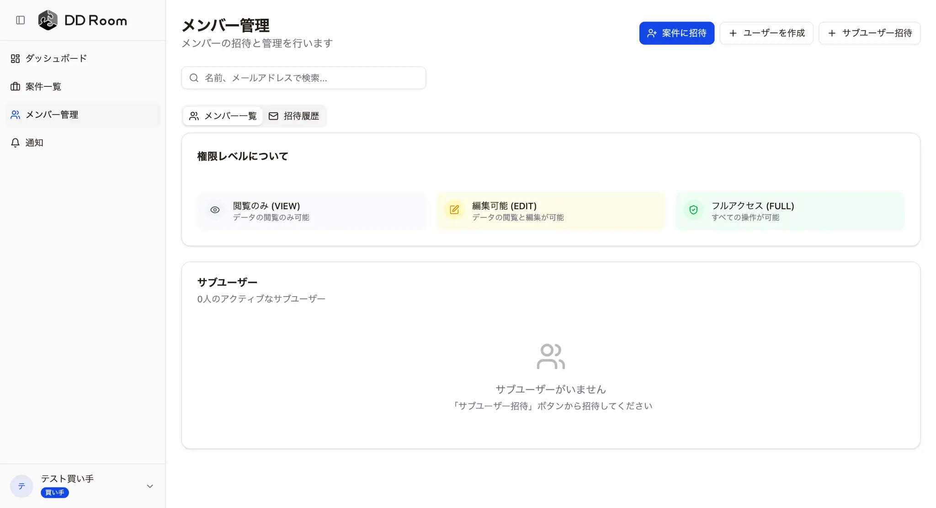Screen dimensions: 936x508
Task: Click the pencil icon for 編集可能 (EDIT)
Action: point(455,210)
